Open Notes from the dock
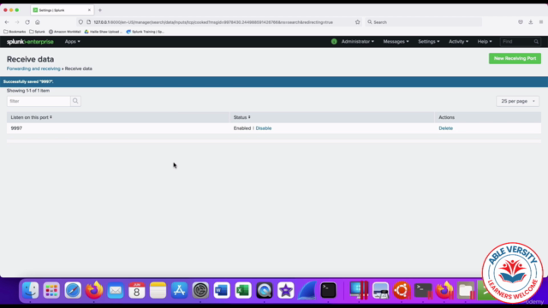 click(x=158, y=291)
